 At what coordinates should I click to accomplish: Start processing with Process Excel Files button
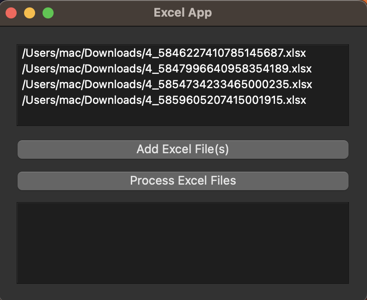(183, 181)
